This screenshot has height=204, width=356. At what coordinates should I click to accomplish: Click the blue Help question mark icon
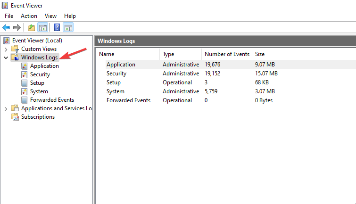coord(57,28)
